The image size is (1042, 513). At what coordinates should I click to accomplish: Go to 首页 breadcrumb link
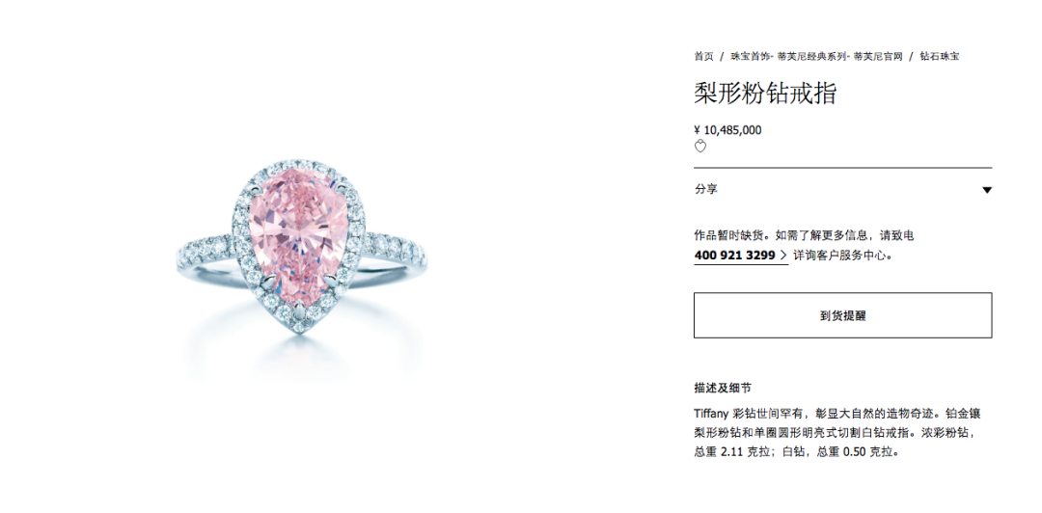coord(703,57)
